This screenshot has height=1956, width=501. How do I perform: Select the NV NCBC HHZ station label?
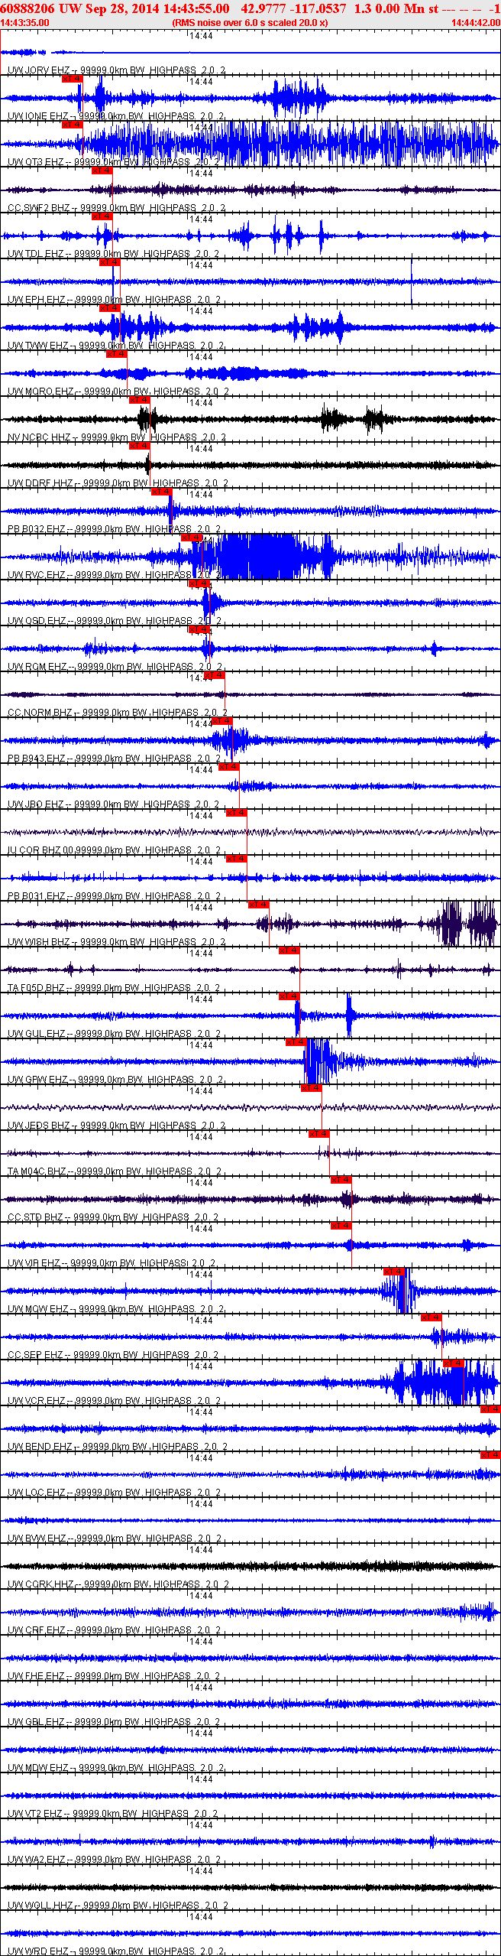pos(116,437)
